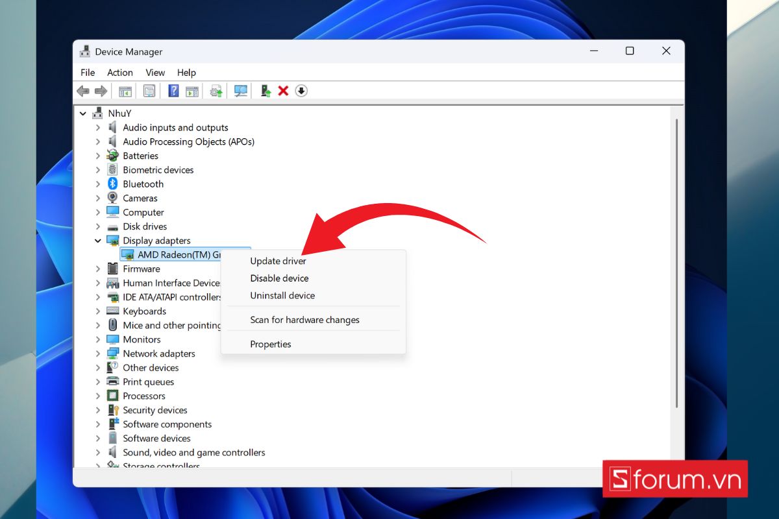Viewport: 779px width, 519px height.
Task: Click the vertical scrollbar in device list
Action: (x=676, y=259)
